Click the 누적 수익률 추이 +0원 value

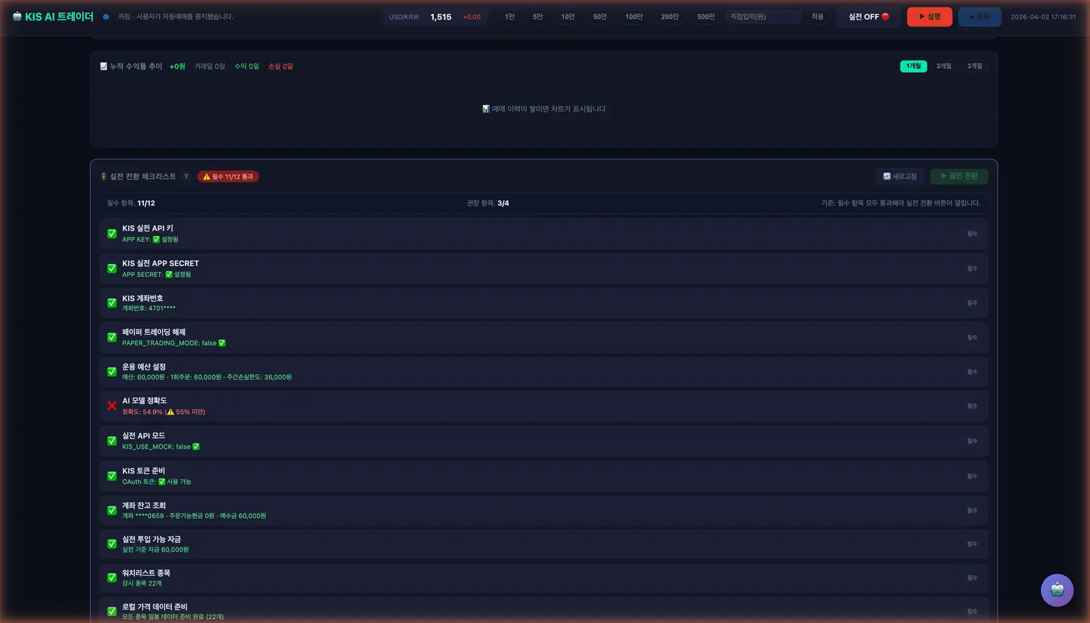pyautogui.click(x=177, y=66)
